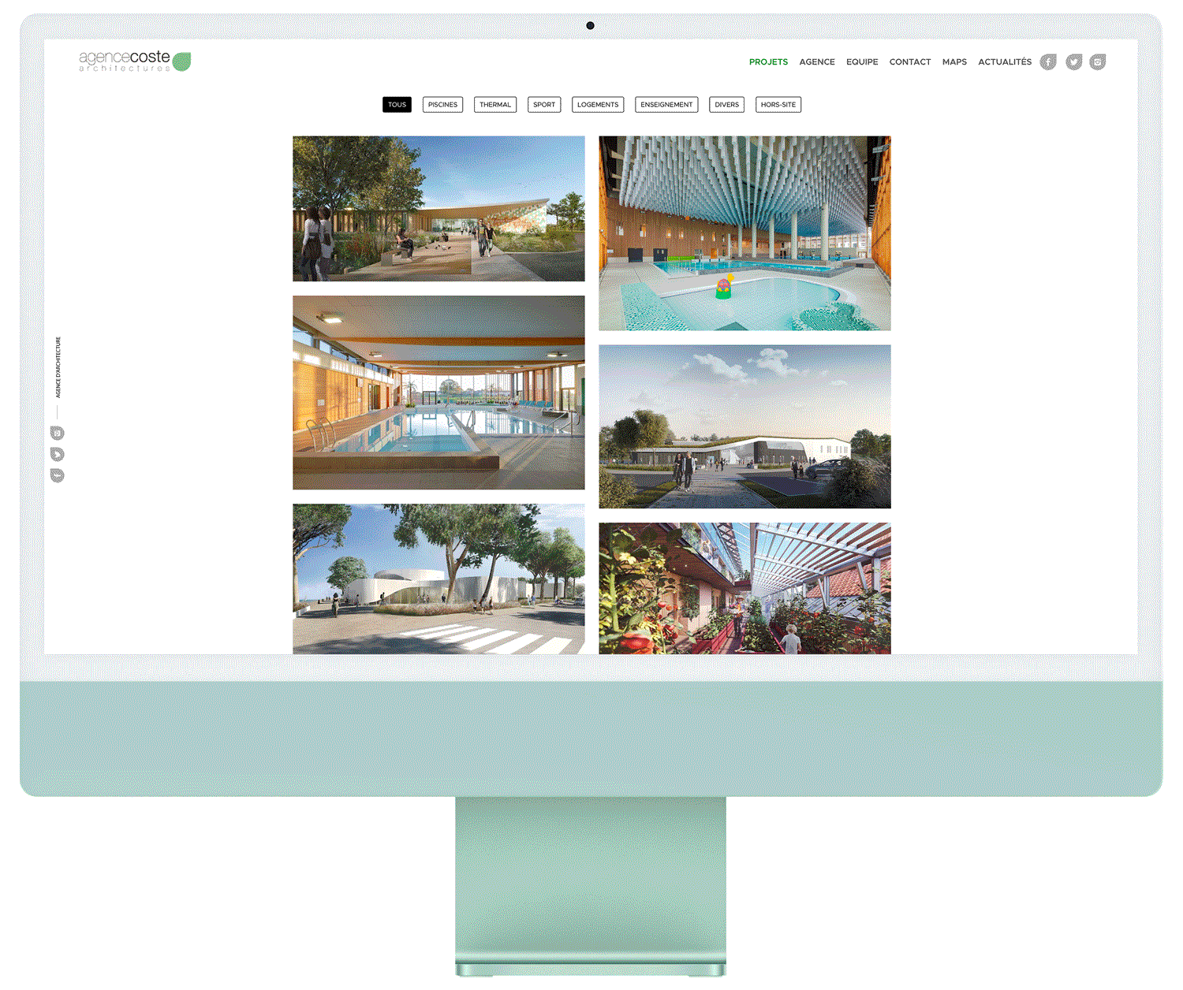Screen dimensions: 1183x990
Task: Filter projects by ENSEIGNEMENT
Action: (x=666, y=105)
